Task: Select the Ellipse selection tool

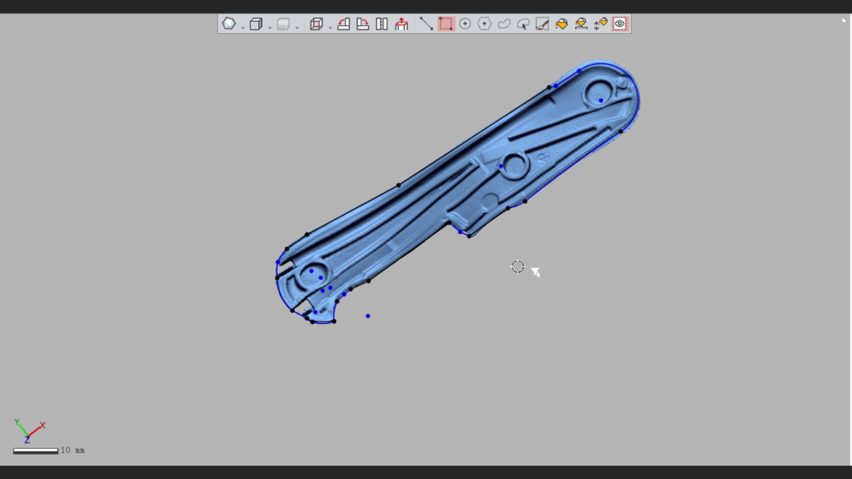Action: coord(465,24)
